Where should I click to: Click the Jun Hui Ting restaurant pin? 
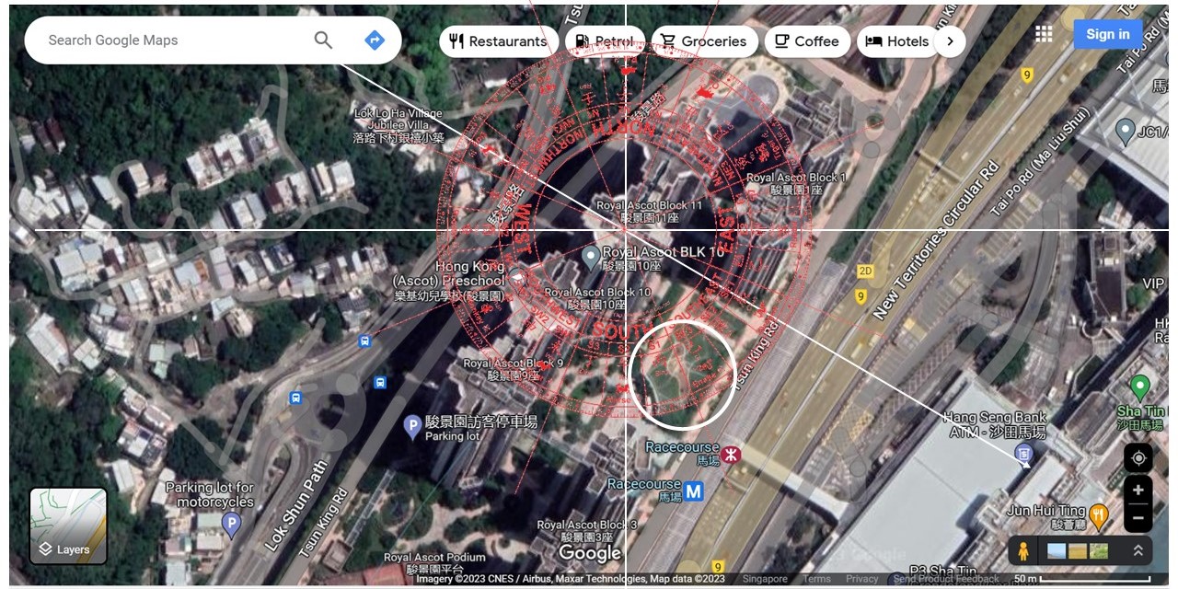[1098, 513]
